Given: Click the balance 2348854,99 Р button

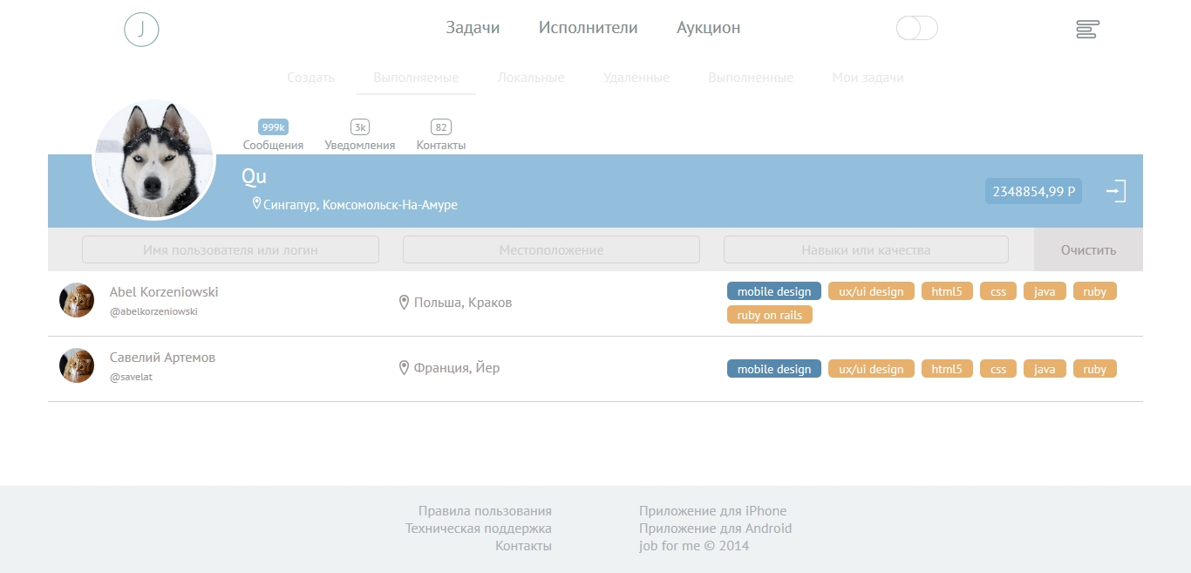Looking at the screenshot, I should (1033, 191).
